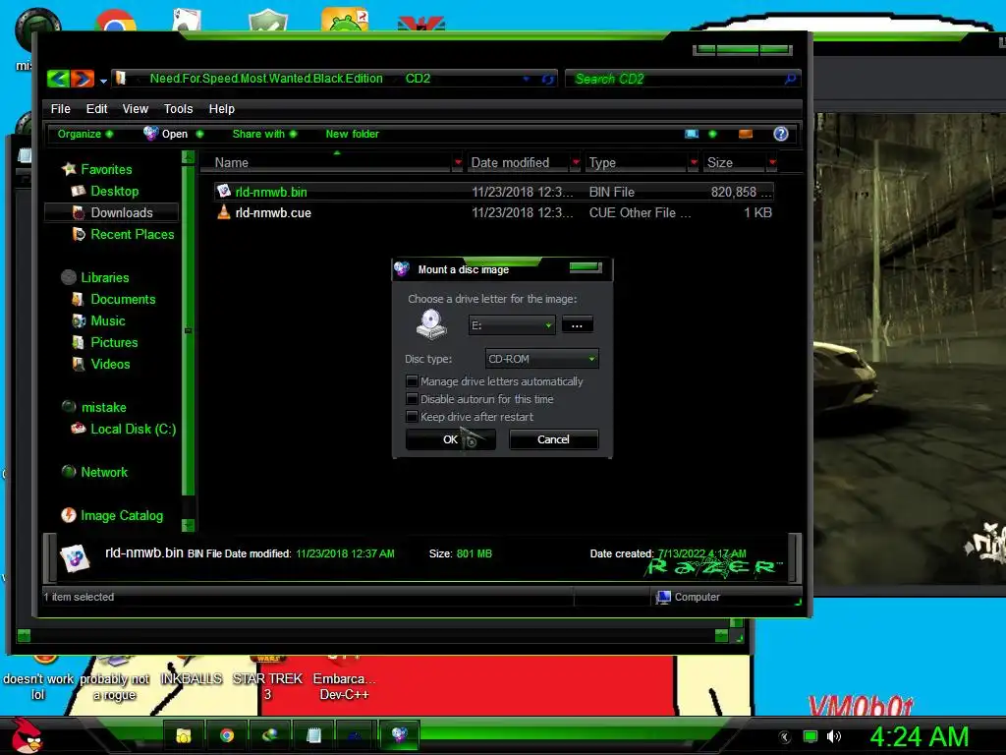Click the CD2 address breadcrumb

click(x=418, y=79)
